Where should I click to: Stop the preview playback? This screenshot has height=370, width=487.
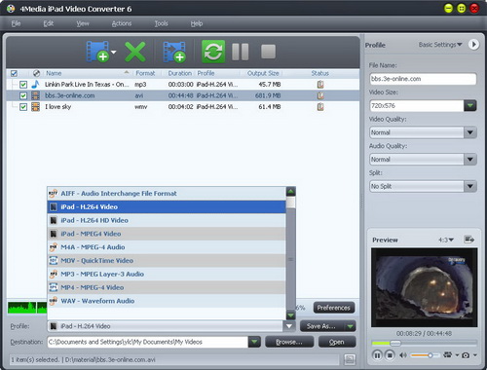click(390, 355)
